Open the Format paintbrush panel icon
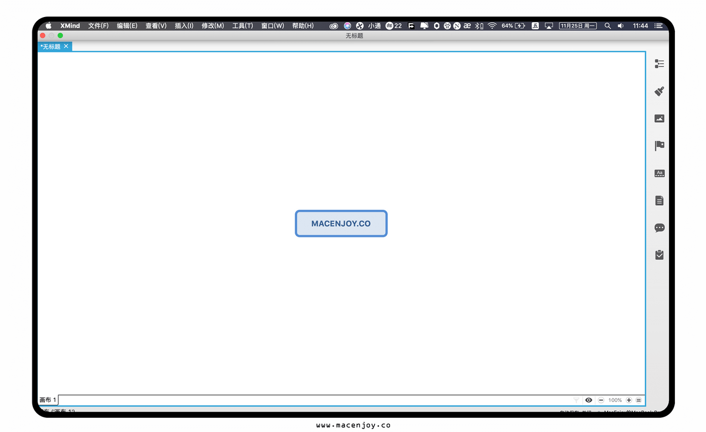The width and height of the screenshot is (706, 432). pos(660,91)
